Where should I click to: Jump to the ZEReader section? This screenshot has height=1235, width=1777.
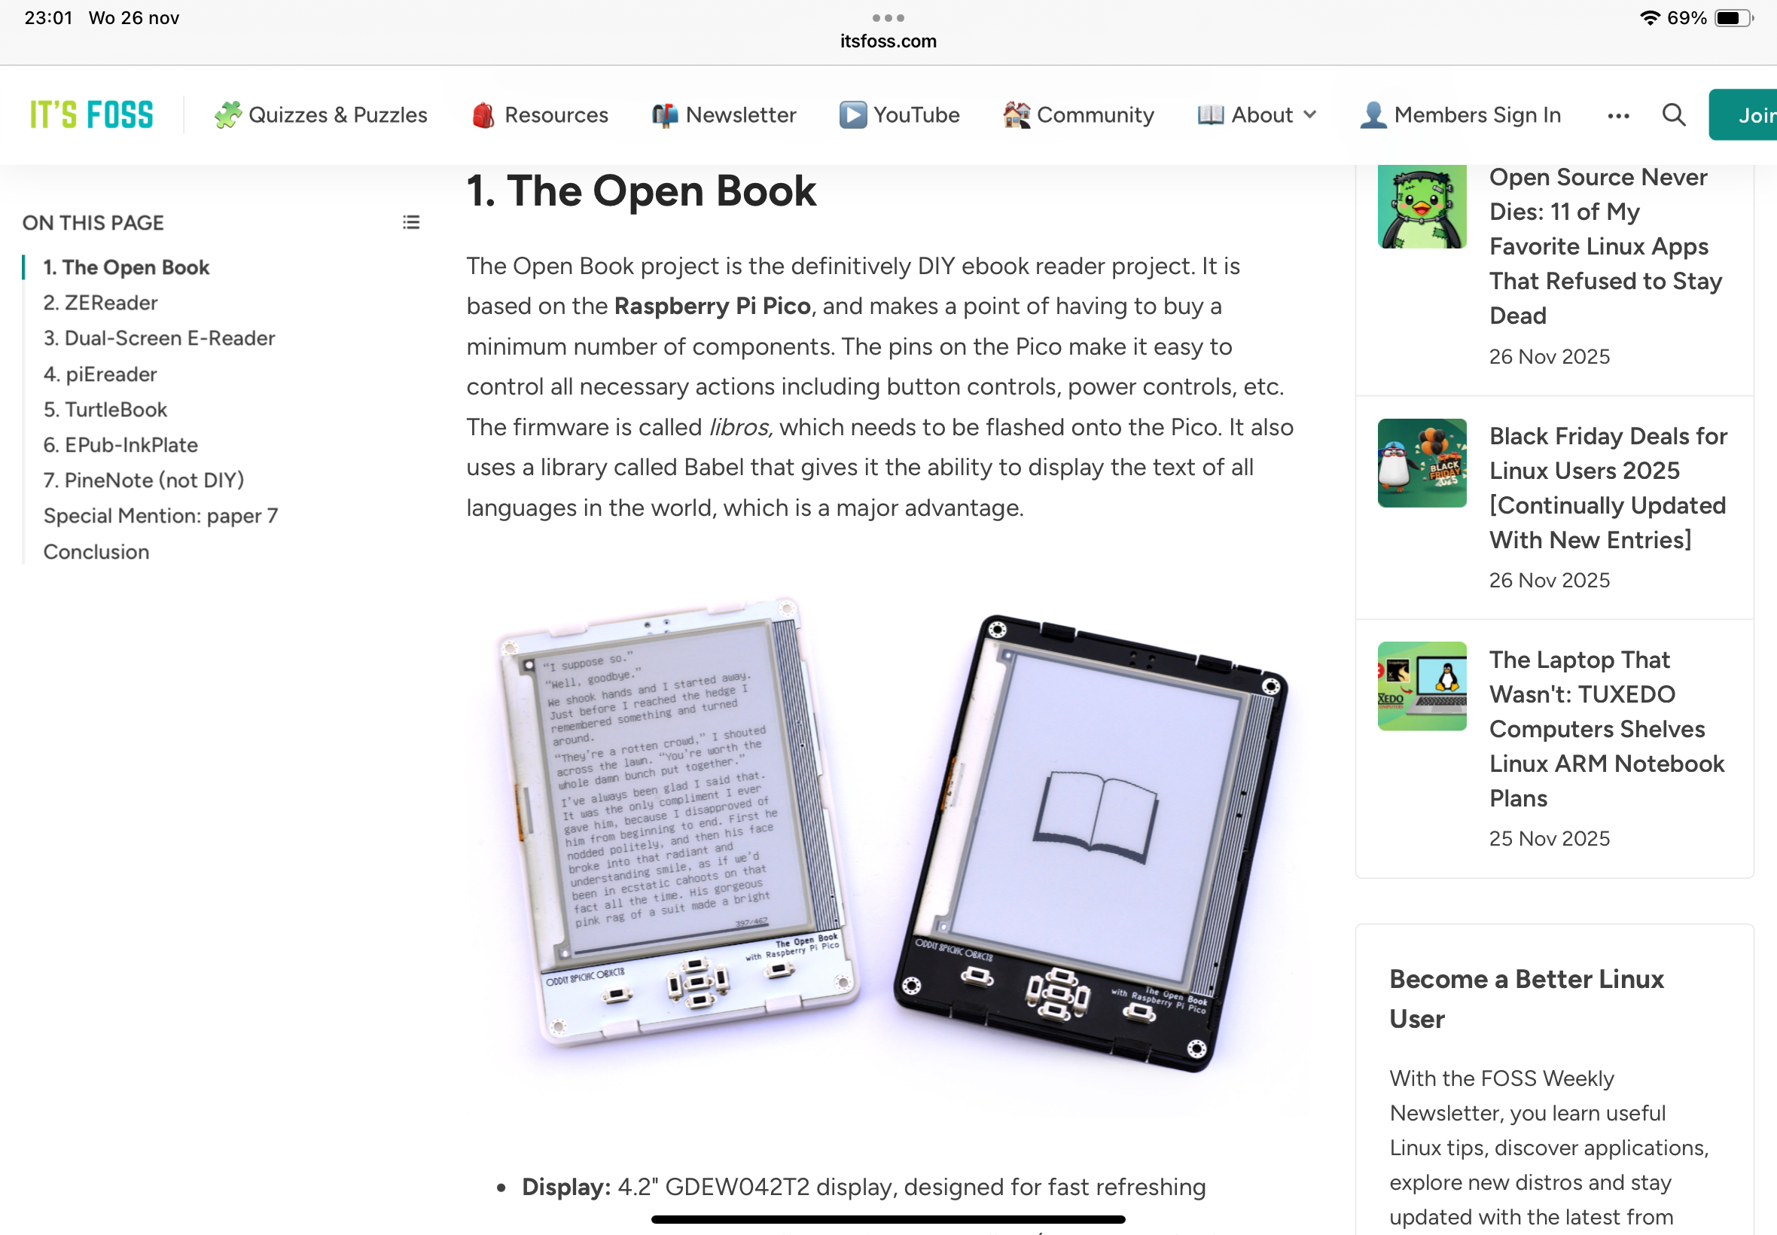[x=100, y=303]
